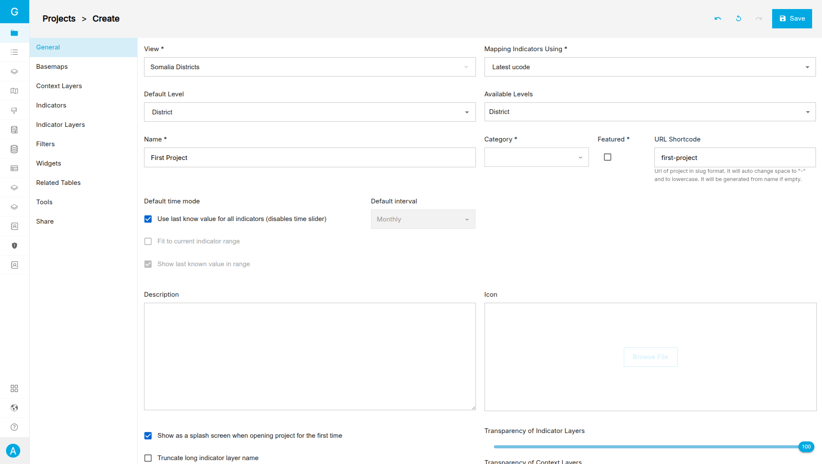Open the folded map icon in sidebar
The height and width of the screenshot is (464, 822).
(14, 91)
